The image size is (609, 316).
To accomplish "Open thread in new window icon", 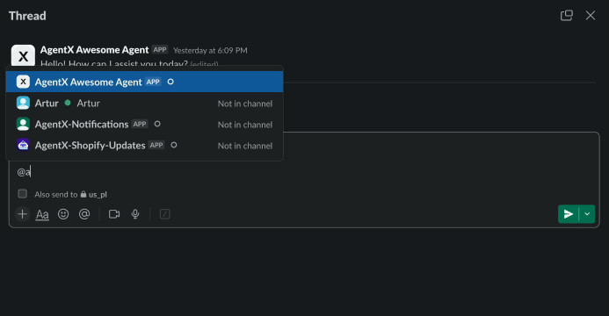I will pyautogui.click(x=566, y=16).
